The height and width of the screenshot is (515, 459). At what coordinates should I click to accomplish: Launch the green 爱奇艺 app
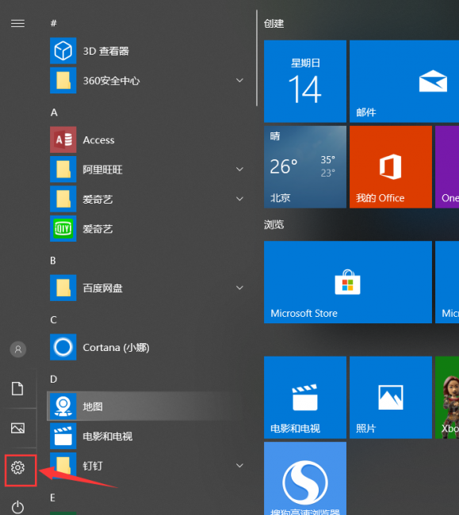[x=147, y=229]
